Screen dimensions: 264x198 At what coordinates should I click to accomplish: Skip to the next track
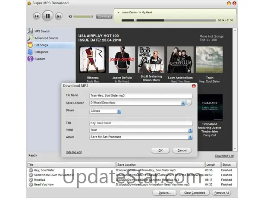point(59,16)
